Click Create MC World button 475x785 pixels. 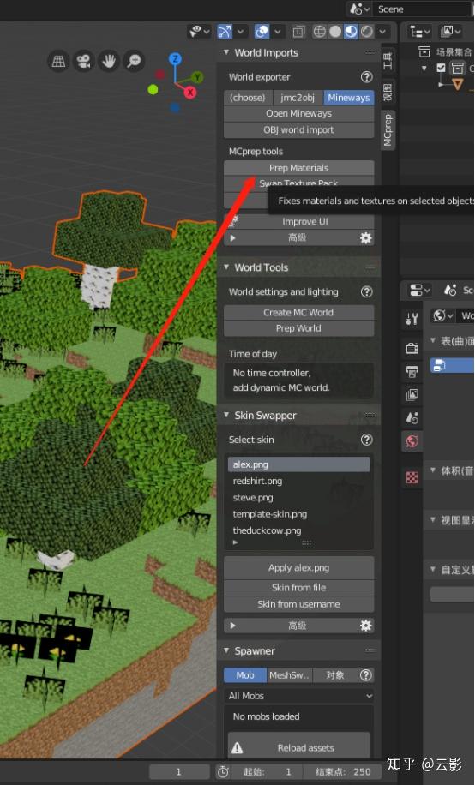298,312
